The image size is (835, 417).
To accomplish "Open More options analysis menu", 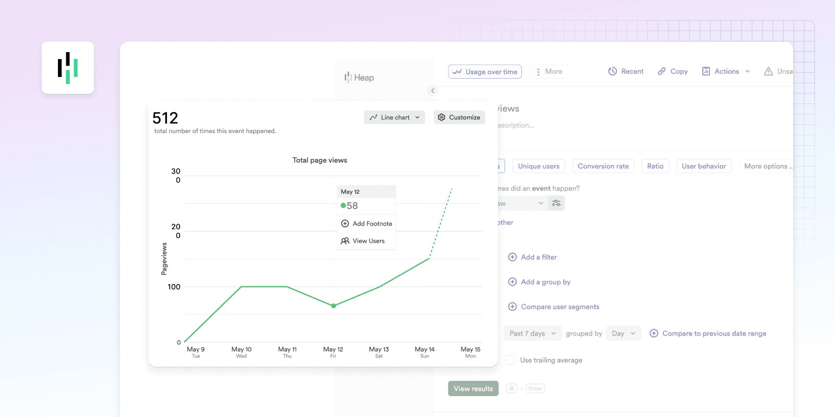I will (x=766, y=166).
